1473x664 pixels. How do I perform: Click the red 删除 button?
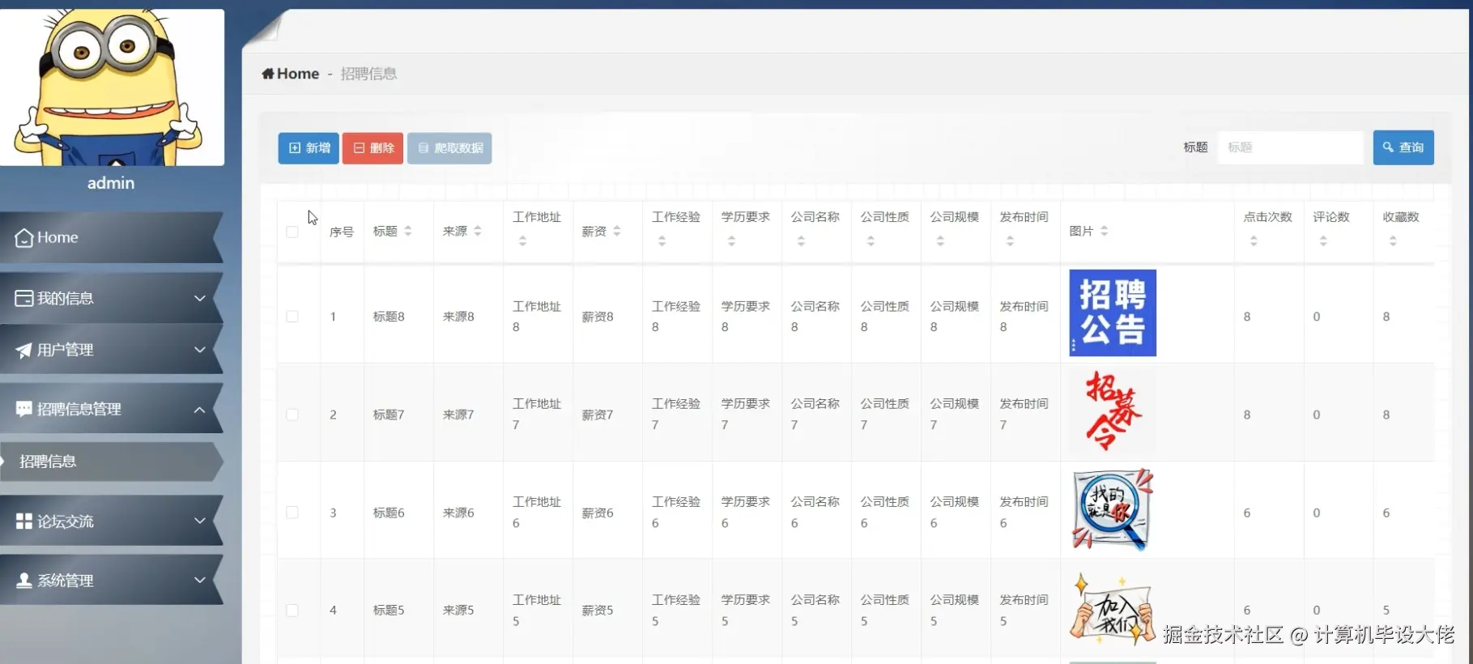click(x=373, y=148)
